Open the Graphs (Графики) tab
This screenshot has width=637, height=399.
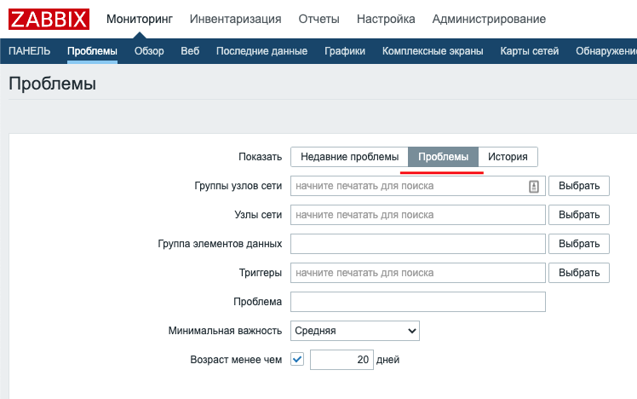[x=345, y=51]
